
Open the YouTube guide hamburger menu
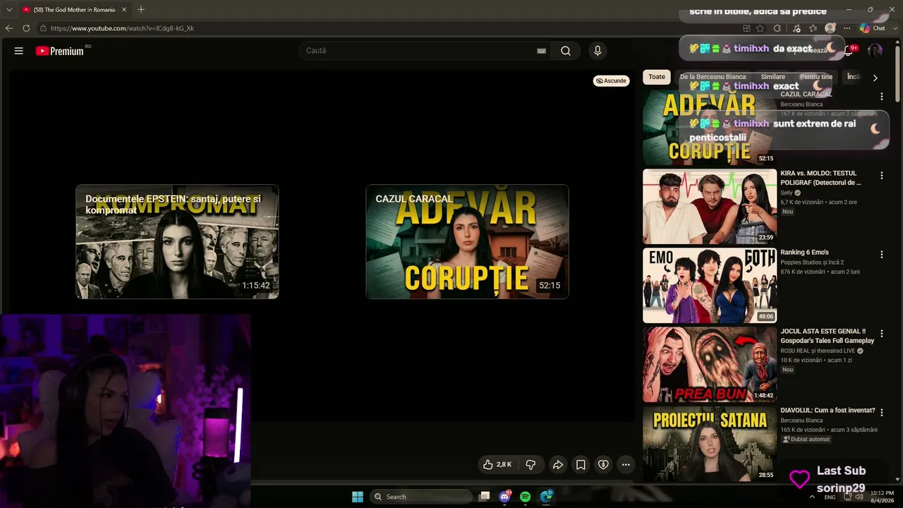tap(19, 51)
